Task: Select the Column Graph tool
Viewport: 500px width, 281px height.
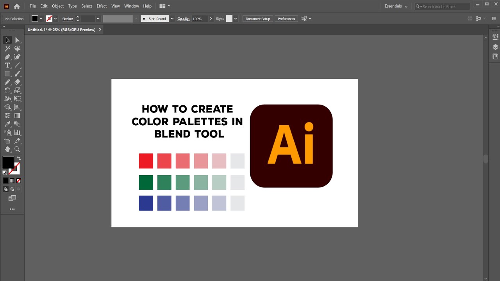Action: pos(17,132)
